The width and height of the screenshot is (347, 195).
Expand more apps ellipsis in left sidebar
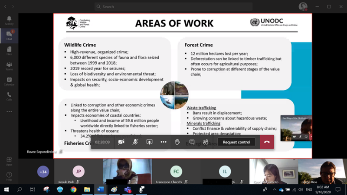tap(9, 111)
